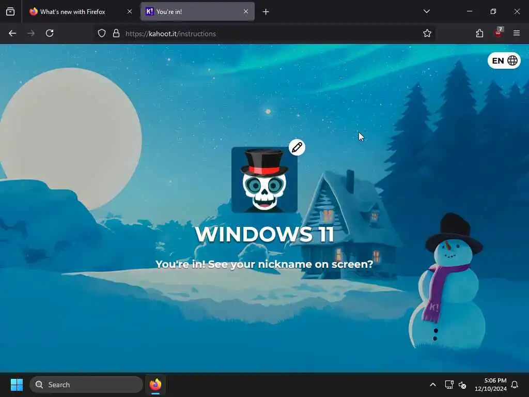The width and height of the screenshot is (529, 397).
Task: Bookmark this page with the star
Action: point(427,33)
